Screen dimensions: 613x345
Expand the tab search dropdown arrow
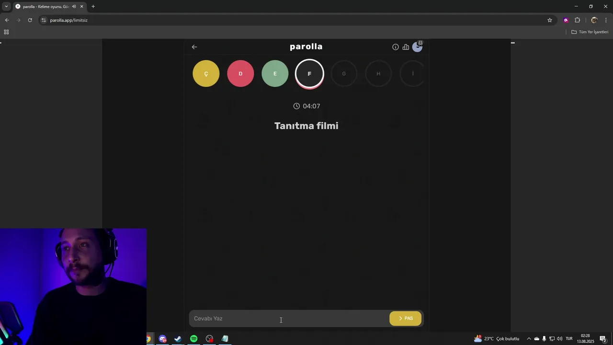(x=6, y=7)
